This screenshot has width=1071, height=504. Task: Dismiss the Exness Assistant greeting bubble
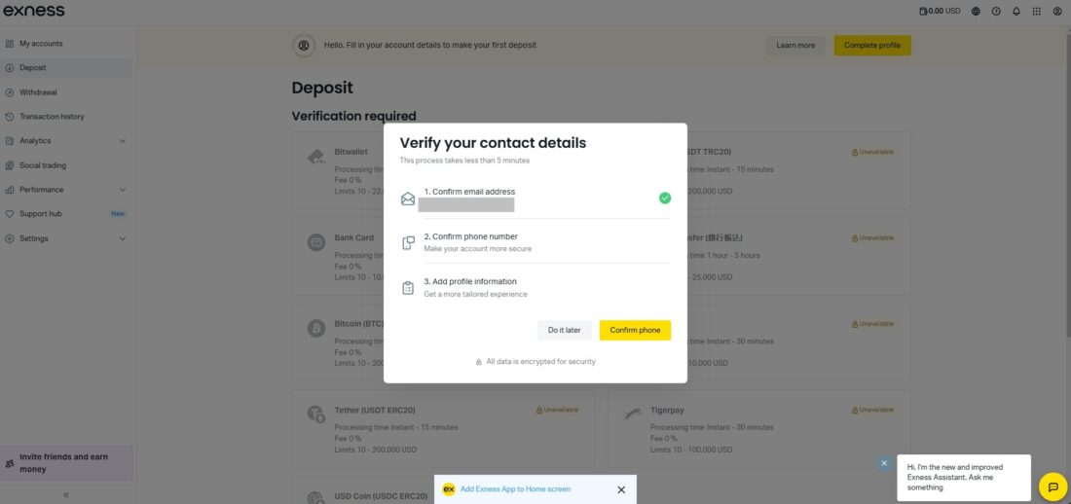[x=884, y=463]
